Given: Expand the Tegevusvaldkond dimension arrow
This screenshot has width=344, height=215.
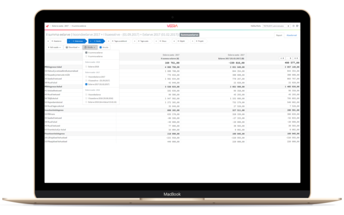Looking at the screenshot, I should click(x=108, y=41).
